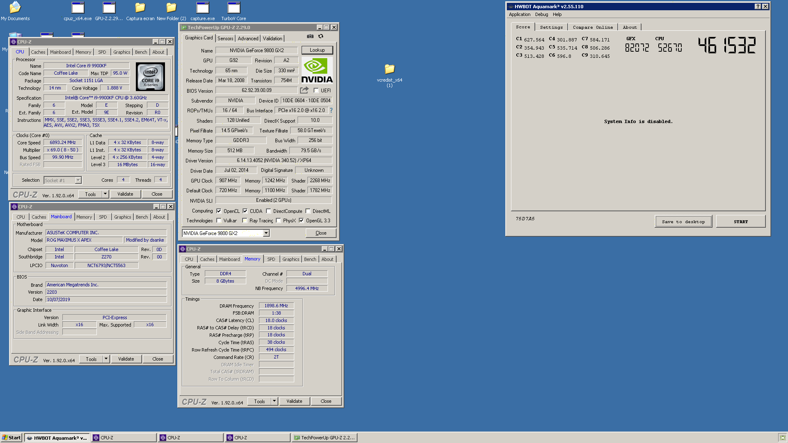Screen dimensions: 788x443
Task: Open the Caches tab in CPU-Z CPU window
Action: point(38,52)
